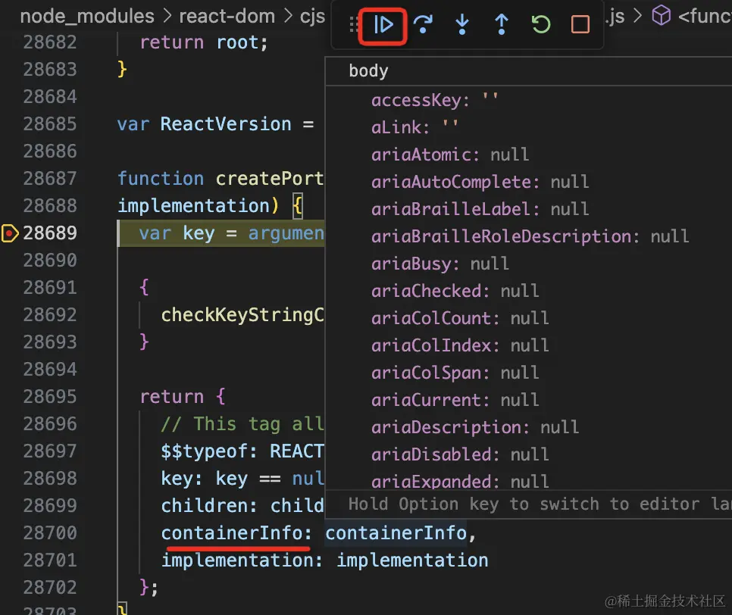Select node_modules in the breadcrumb bar
The width and height of the screenshot is (732, 615).
point(86,15)
